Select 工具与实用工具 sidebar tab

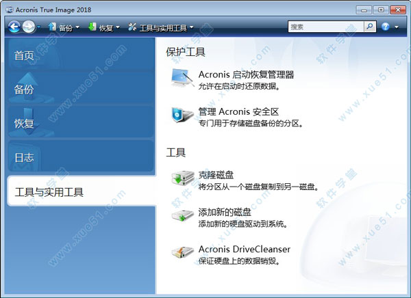pos(82,191)
